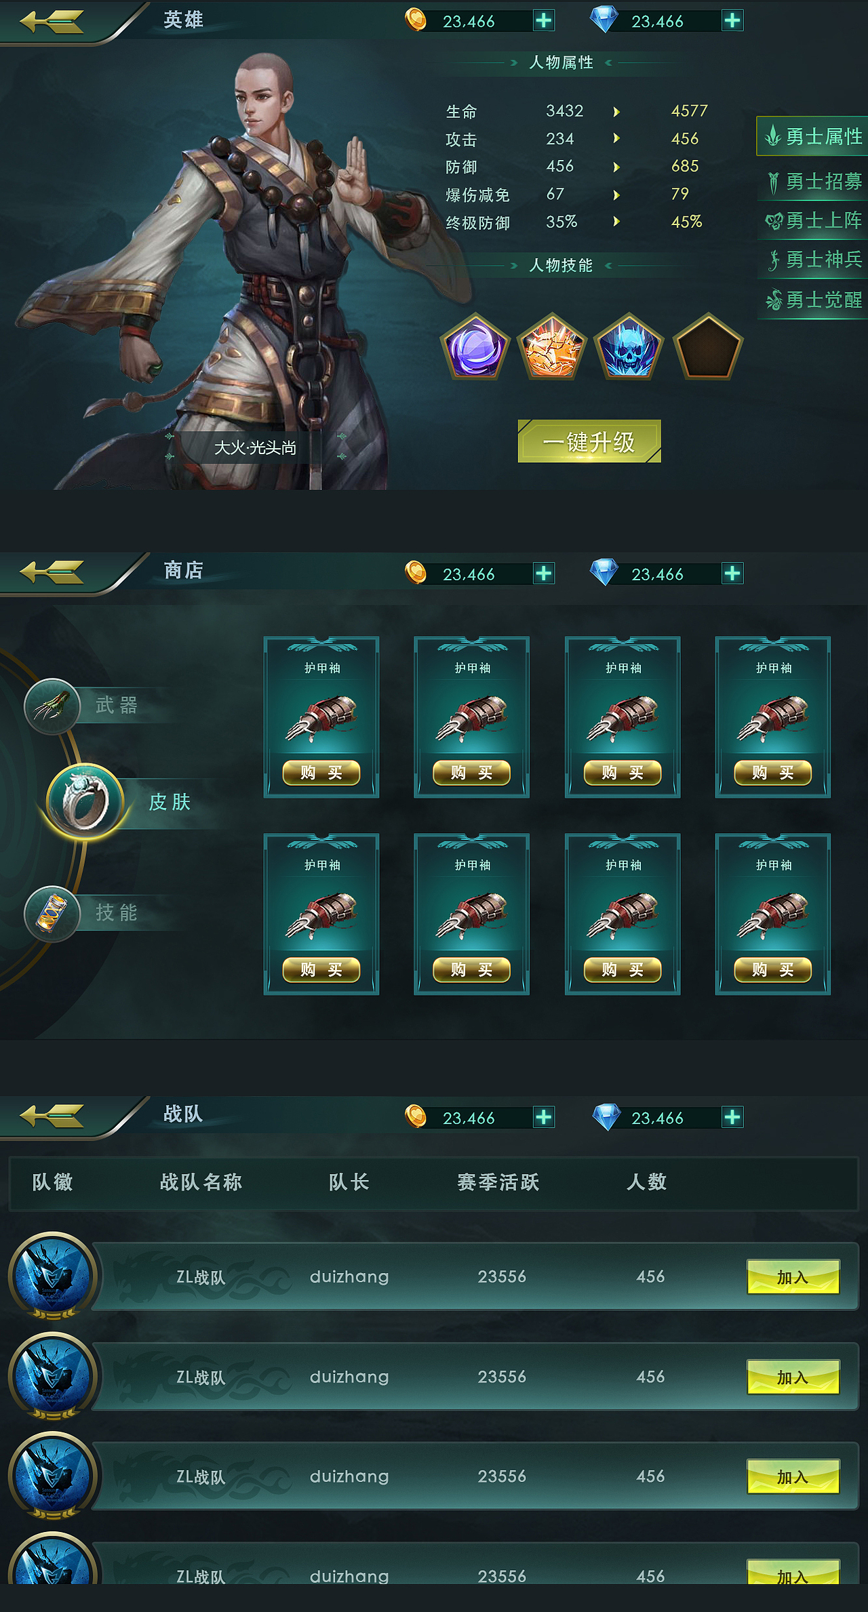The height and width of the screenshot is (1612, 868).
Task: Click the 一键升级 button
Action: click(589, 441)
